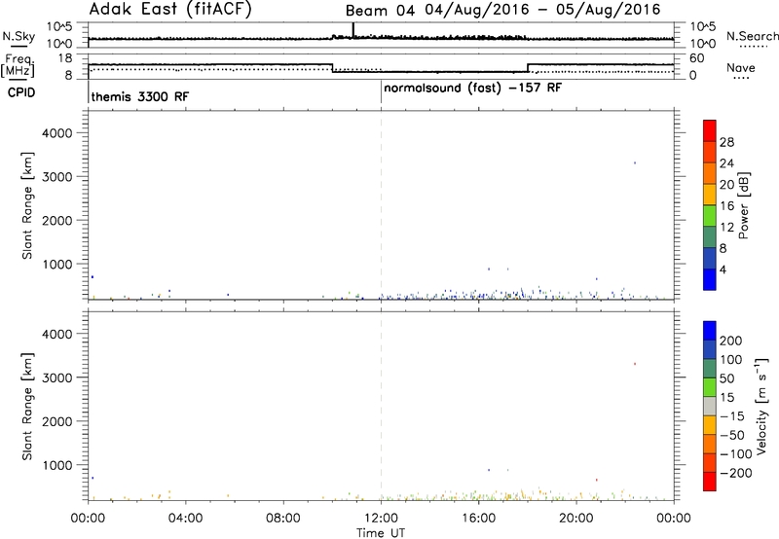Click the "10^5" value beside N.Sky label
The width and height of the screenshot is (779, 539).
point(59,27)
